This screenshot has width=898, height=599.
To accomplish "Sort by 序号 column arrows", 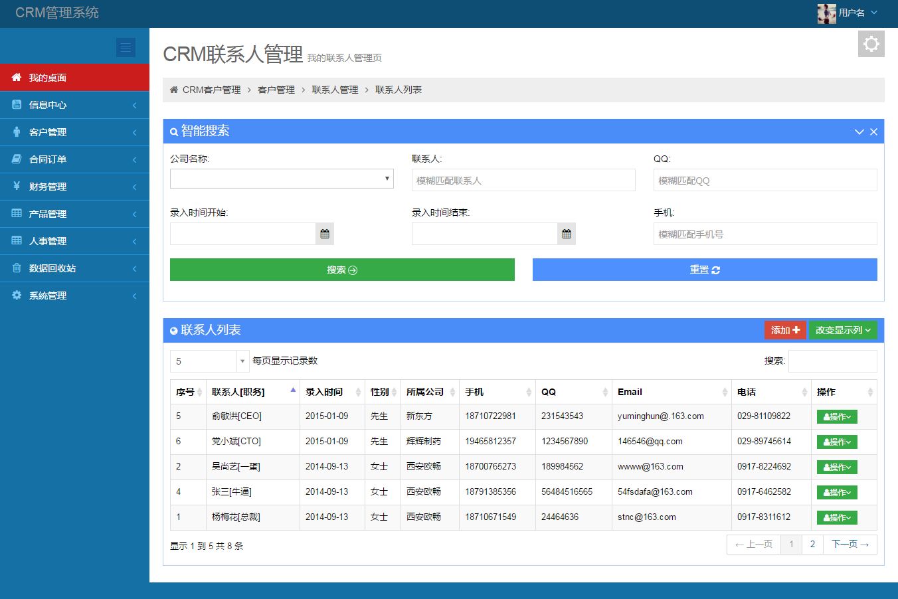I will [199, 392].
